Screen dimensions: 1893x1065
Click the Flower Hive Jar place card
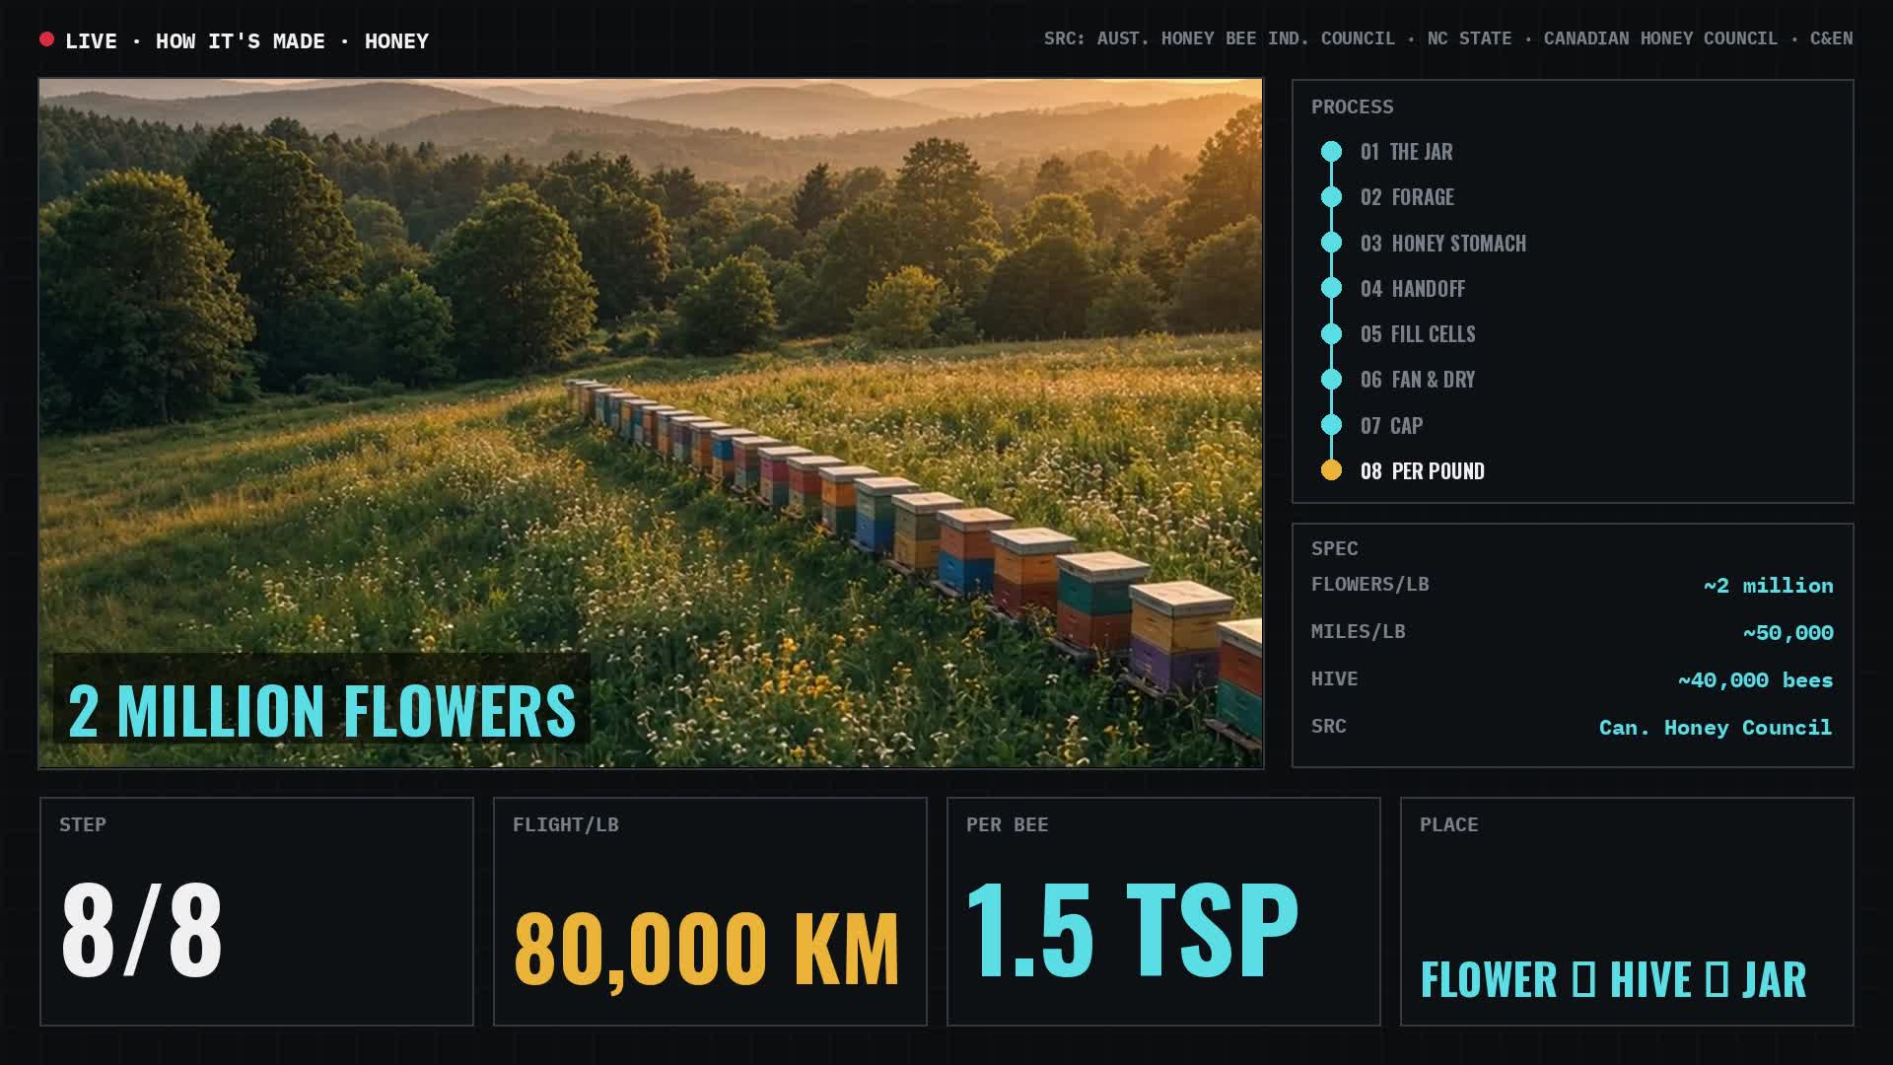point(1627,911)
